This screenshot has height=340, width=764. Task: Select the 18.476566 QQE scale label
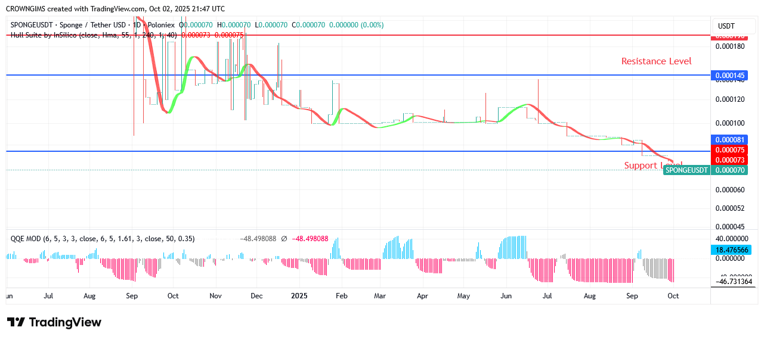tap(729, 250)
